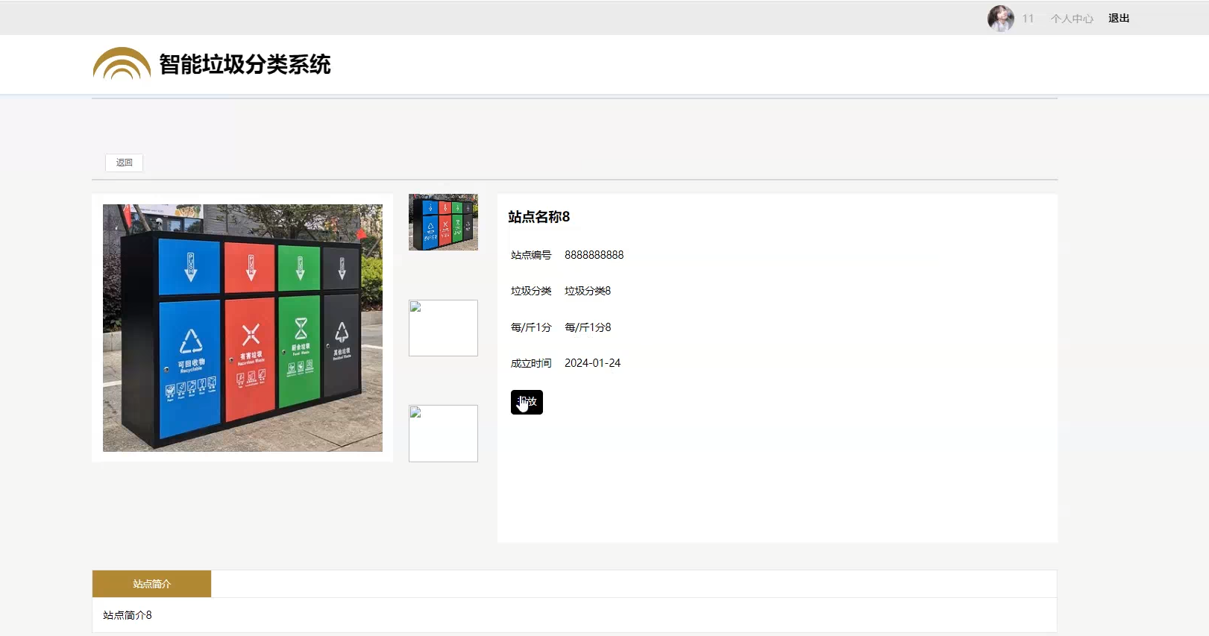Click the 退出 logout link
This screenshot has width=1209, height=636.
(1119, 18)
